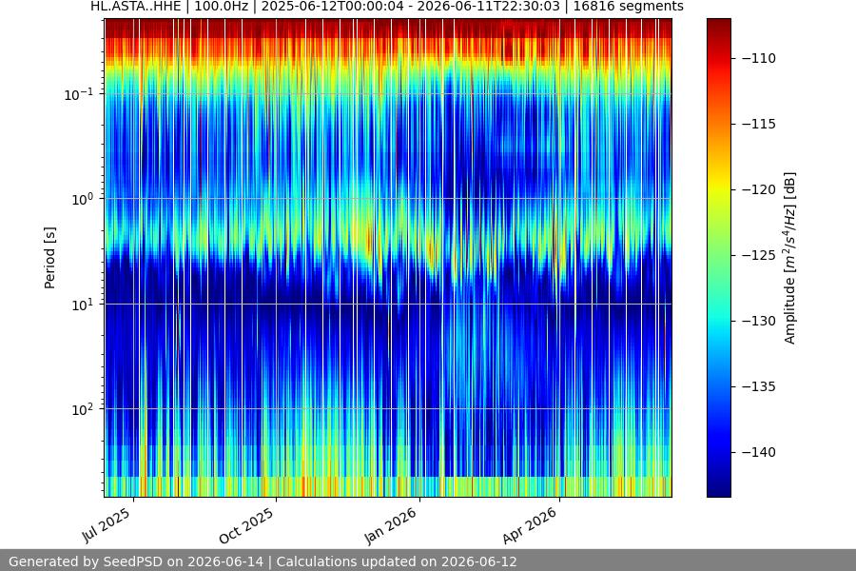
Task: Click the 'Jan 2026' x-axis tick label
Action: 390,525
